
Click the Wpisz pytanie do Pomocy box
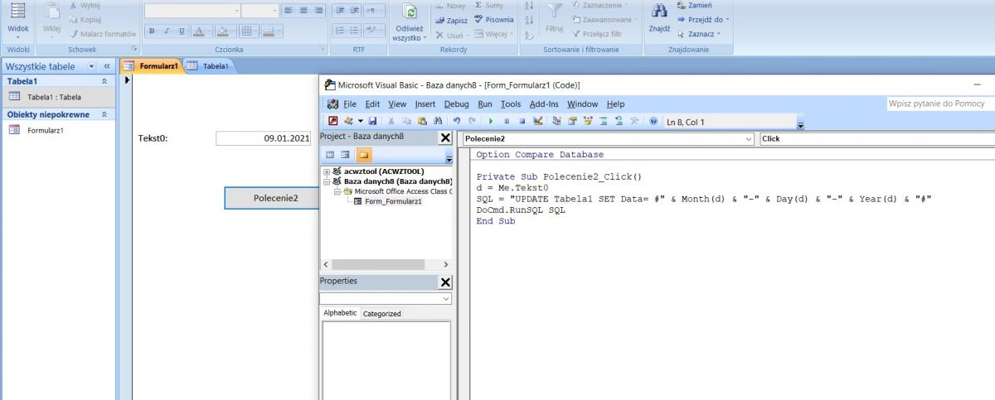click(x=940, y=104)
